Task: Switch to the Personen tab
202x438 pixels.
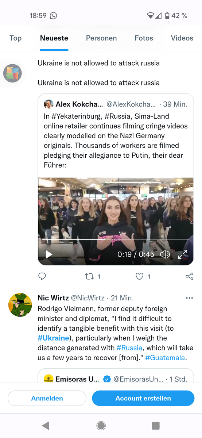Action: click(x=101, y=38)
